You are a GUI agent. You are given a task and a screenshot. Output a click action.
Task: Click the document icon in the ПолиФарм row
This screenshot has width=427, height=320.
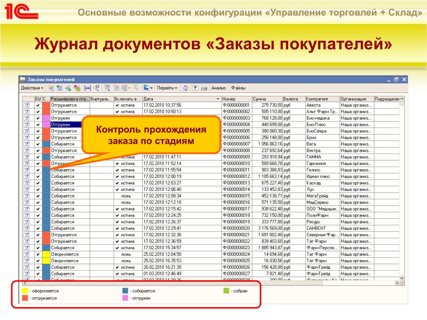point(26,215)
